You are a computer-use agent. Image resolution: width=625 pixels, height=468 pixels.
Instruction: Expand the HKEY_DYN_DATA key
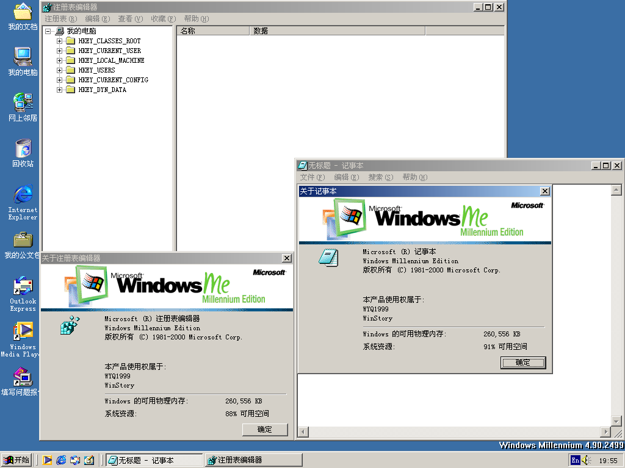(59, 90)
